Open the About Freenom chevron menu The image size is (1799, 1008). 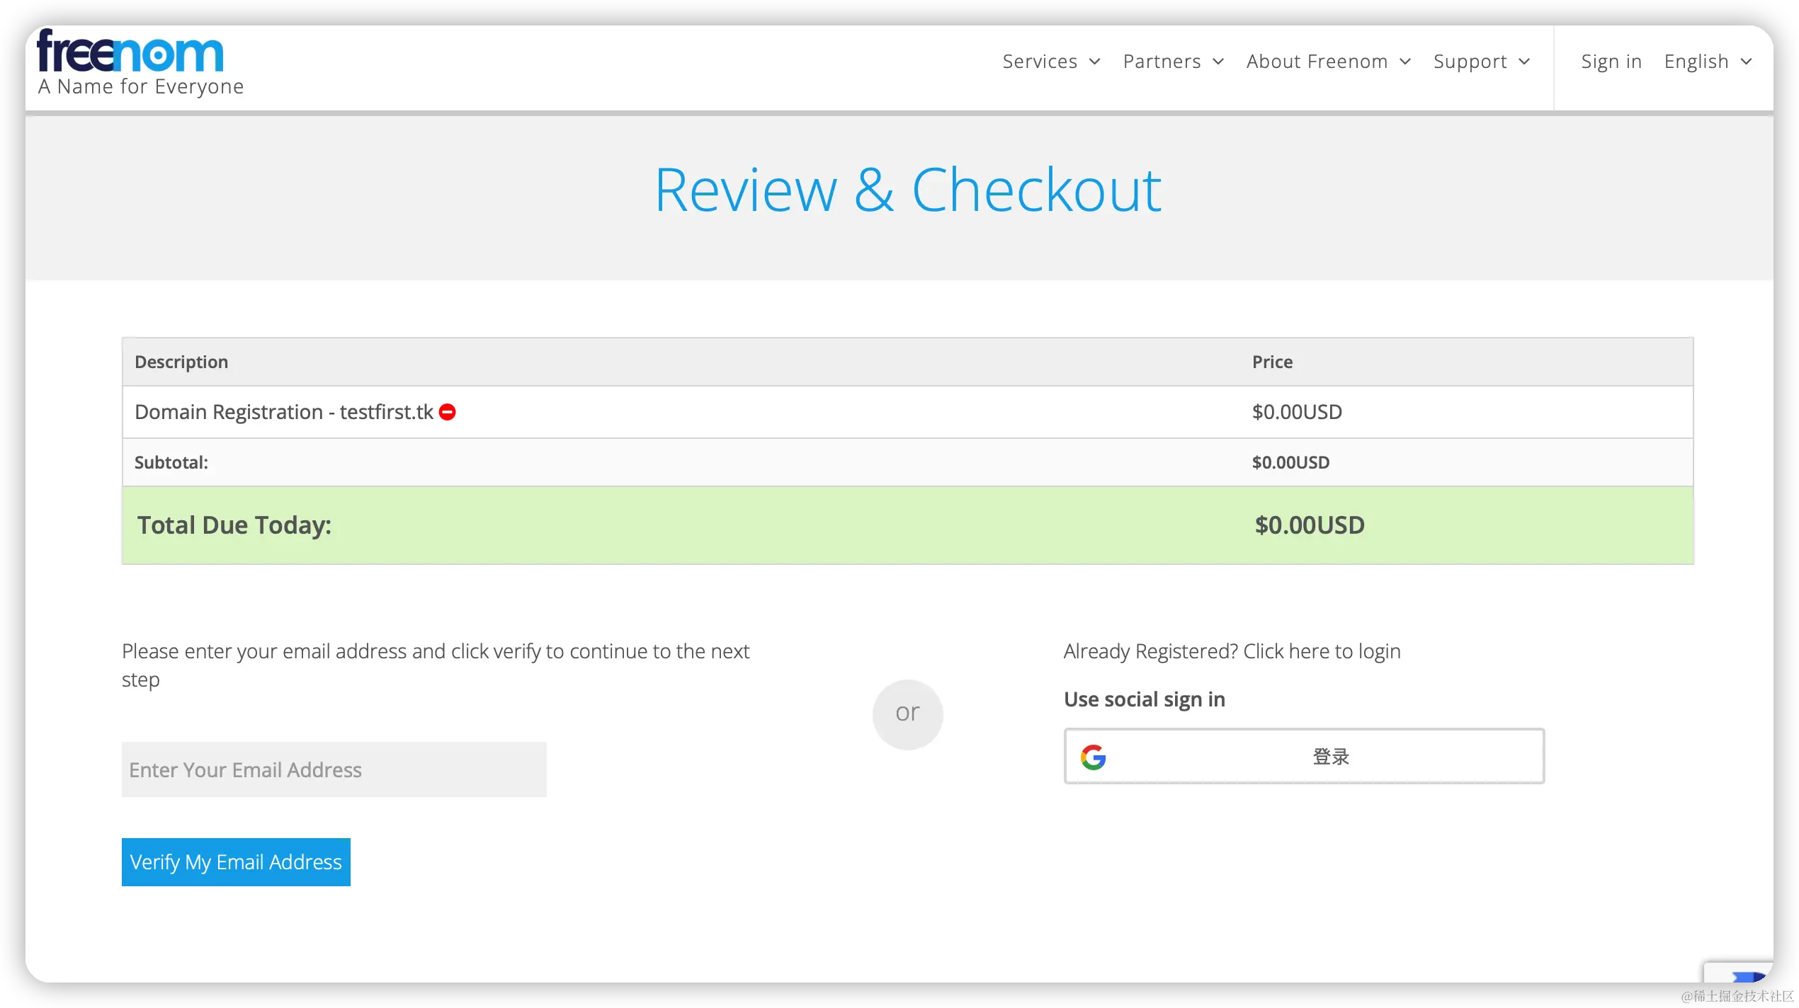pyautogui.click(x=1405, y=62)
